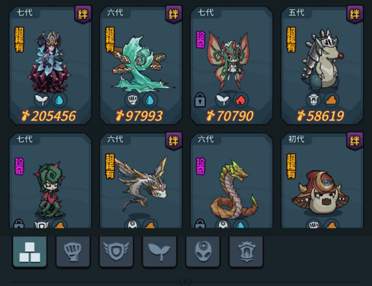372x286 pixels.
Task: Click the padlock on the 70790 butterfly card
Action: pos(199,100)
